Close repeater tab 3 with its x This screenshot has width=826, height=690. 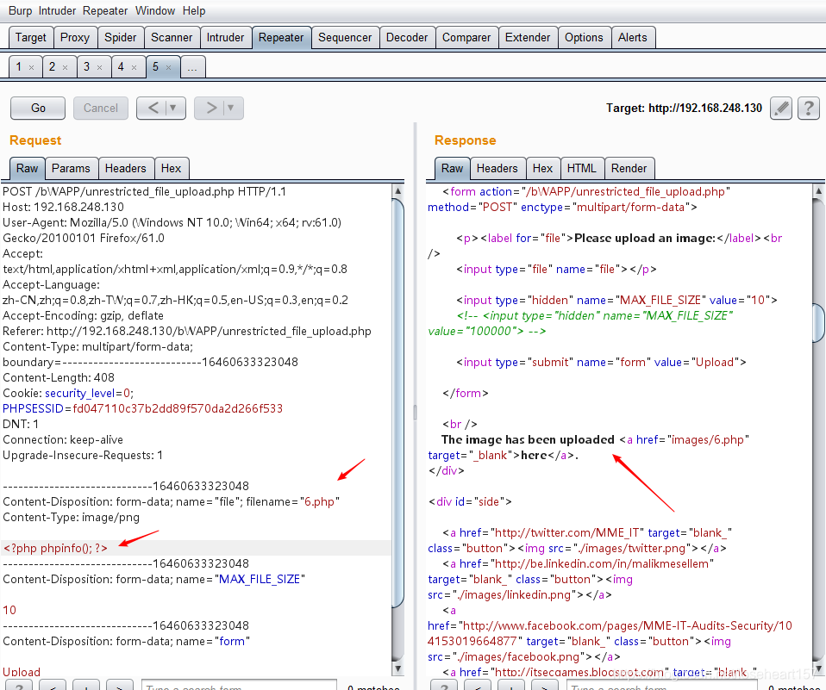click(99, 67)
